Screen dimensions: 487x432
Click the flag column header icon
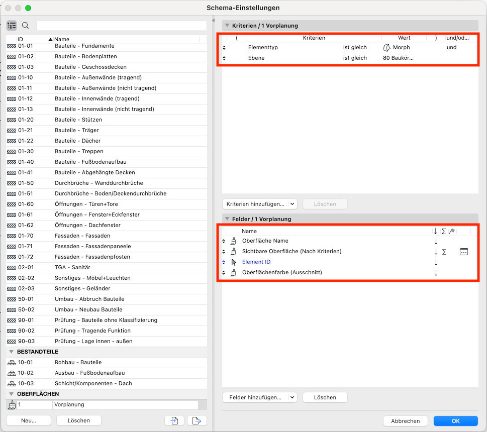click(452, 231)
